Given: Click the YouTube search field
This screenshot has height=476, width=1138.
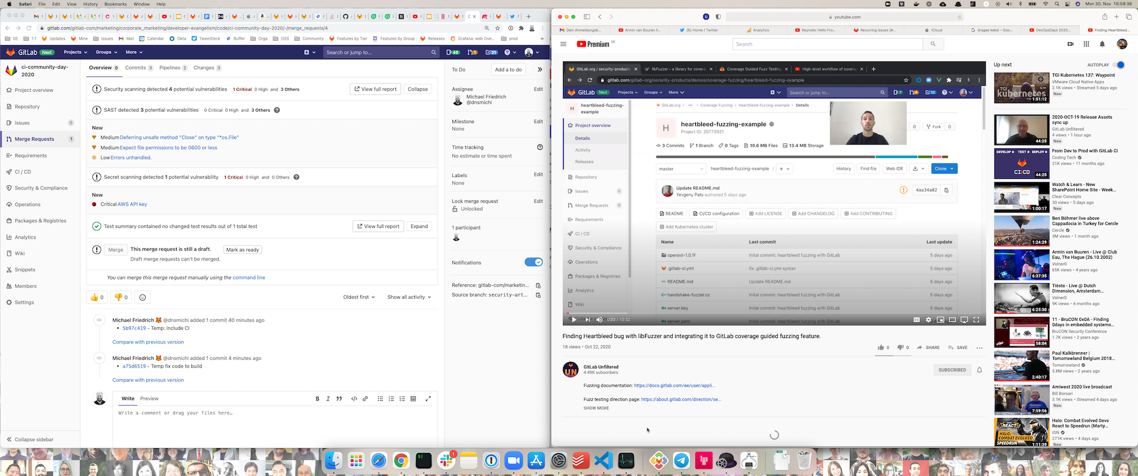Looking at the screenshot, I should click(x=827, y=44).
